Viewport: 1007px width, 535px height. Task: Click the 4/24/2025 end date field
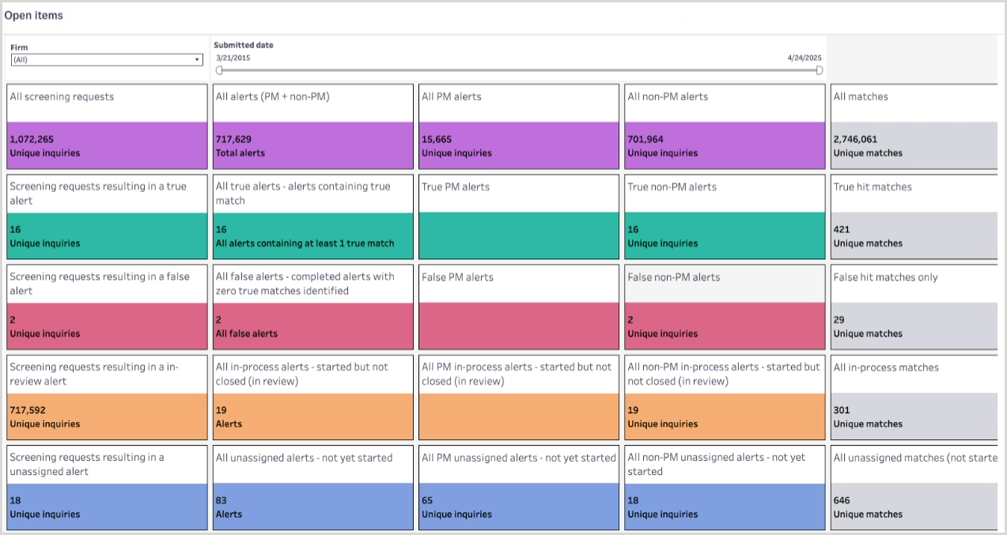[x=804, y=58]
